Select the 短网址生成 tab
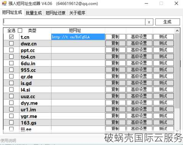 [12, 13]
